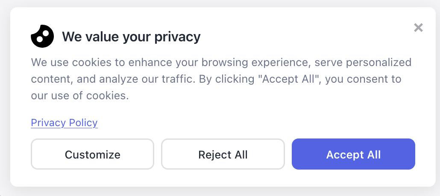Click the black cookie icon
This screenshot has height=196, width=440.
[x=42, y=36]
